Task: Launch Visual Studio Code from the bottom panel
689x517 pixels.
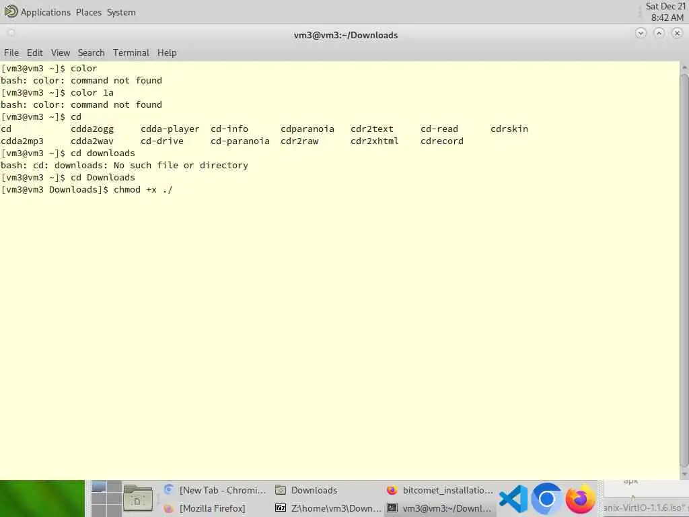Action: tap(513, 499)
